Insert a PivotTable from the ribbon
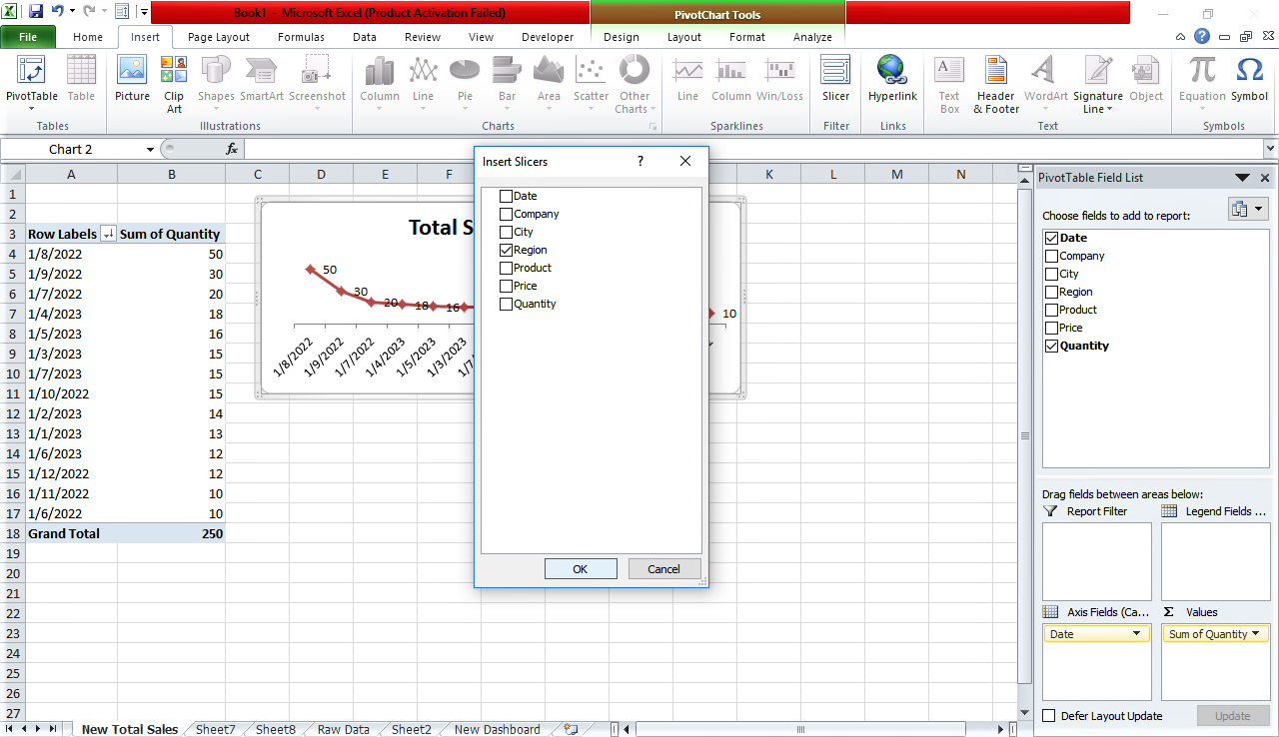1279x737 pixels. (x=32, y=82)
